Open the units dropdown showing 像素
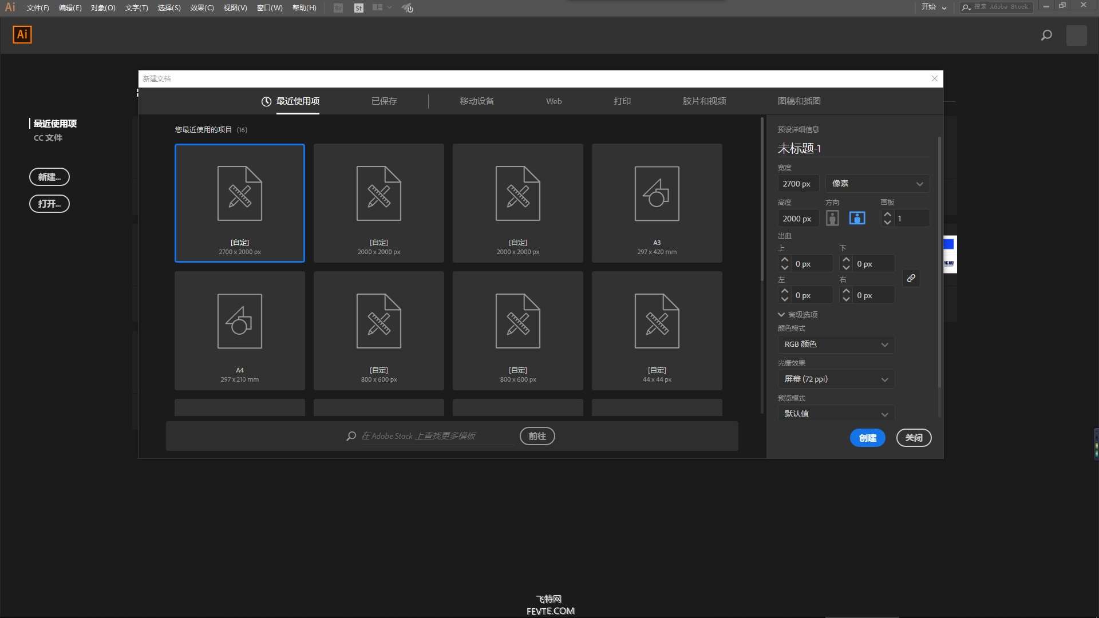The height and width of the screenshot is (618, 1099). point(877,184)
